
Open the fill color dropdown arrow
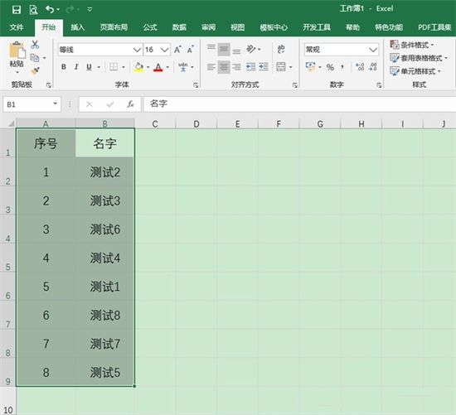(x=148, y=67)
